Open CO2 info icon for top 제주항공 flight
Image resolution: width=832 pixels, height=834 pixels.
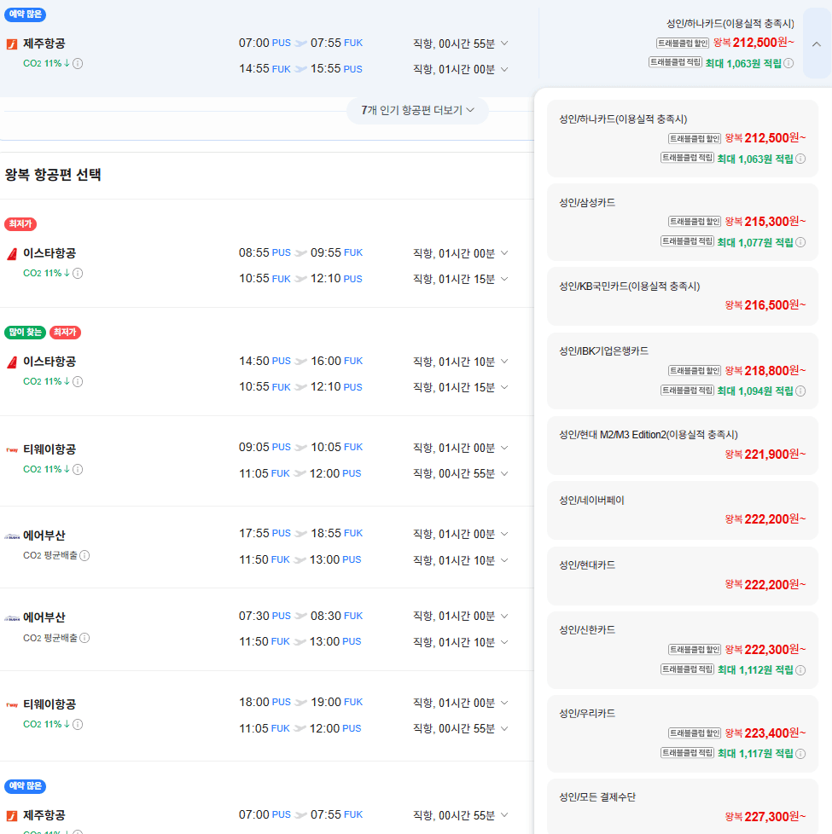click(x=78, y=63)
